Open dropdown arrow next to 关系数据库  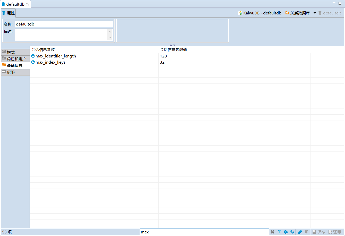point(315,13)
